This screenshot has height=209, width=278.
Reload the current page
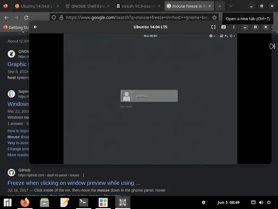pyautogui.click(x=26, y=18)
